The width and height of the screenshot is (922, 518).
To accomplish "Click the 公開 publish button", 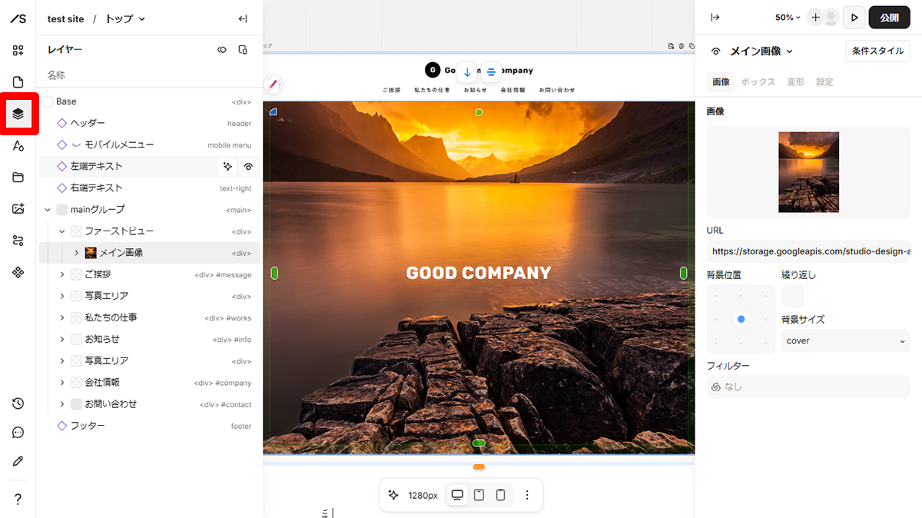I will [889, 17].
